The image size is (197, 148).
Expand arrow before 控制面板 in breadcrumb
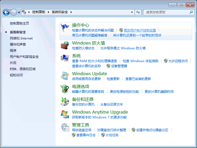(29, 12)
